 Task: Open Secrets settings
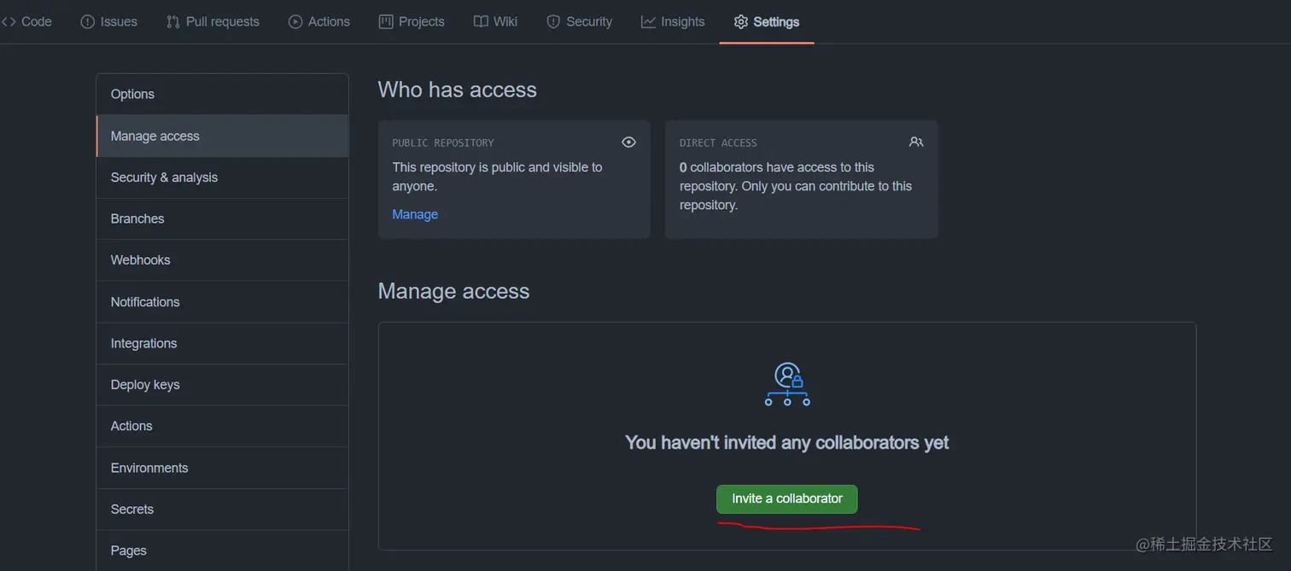click(x=222, y=510)
